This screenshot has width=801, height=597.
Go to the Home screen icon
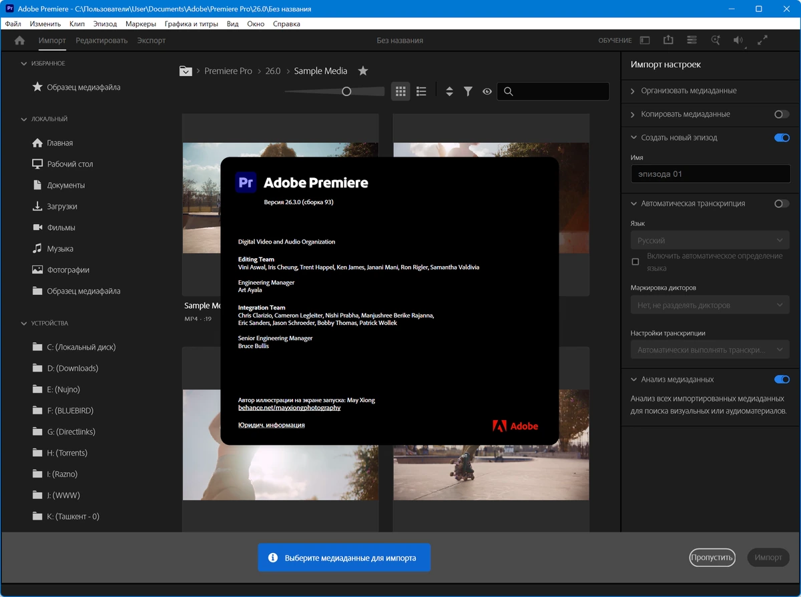19,41
